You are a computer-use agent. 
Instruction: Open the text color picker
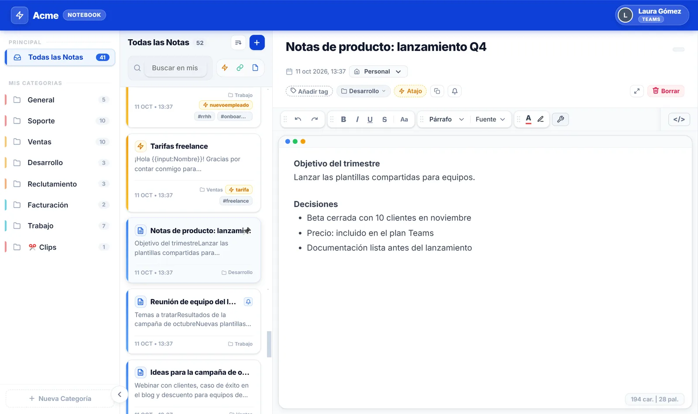(528, 119)
